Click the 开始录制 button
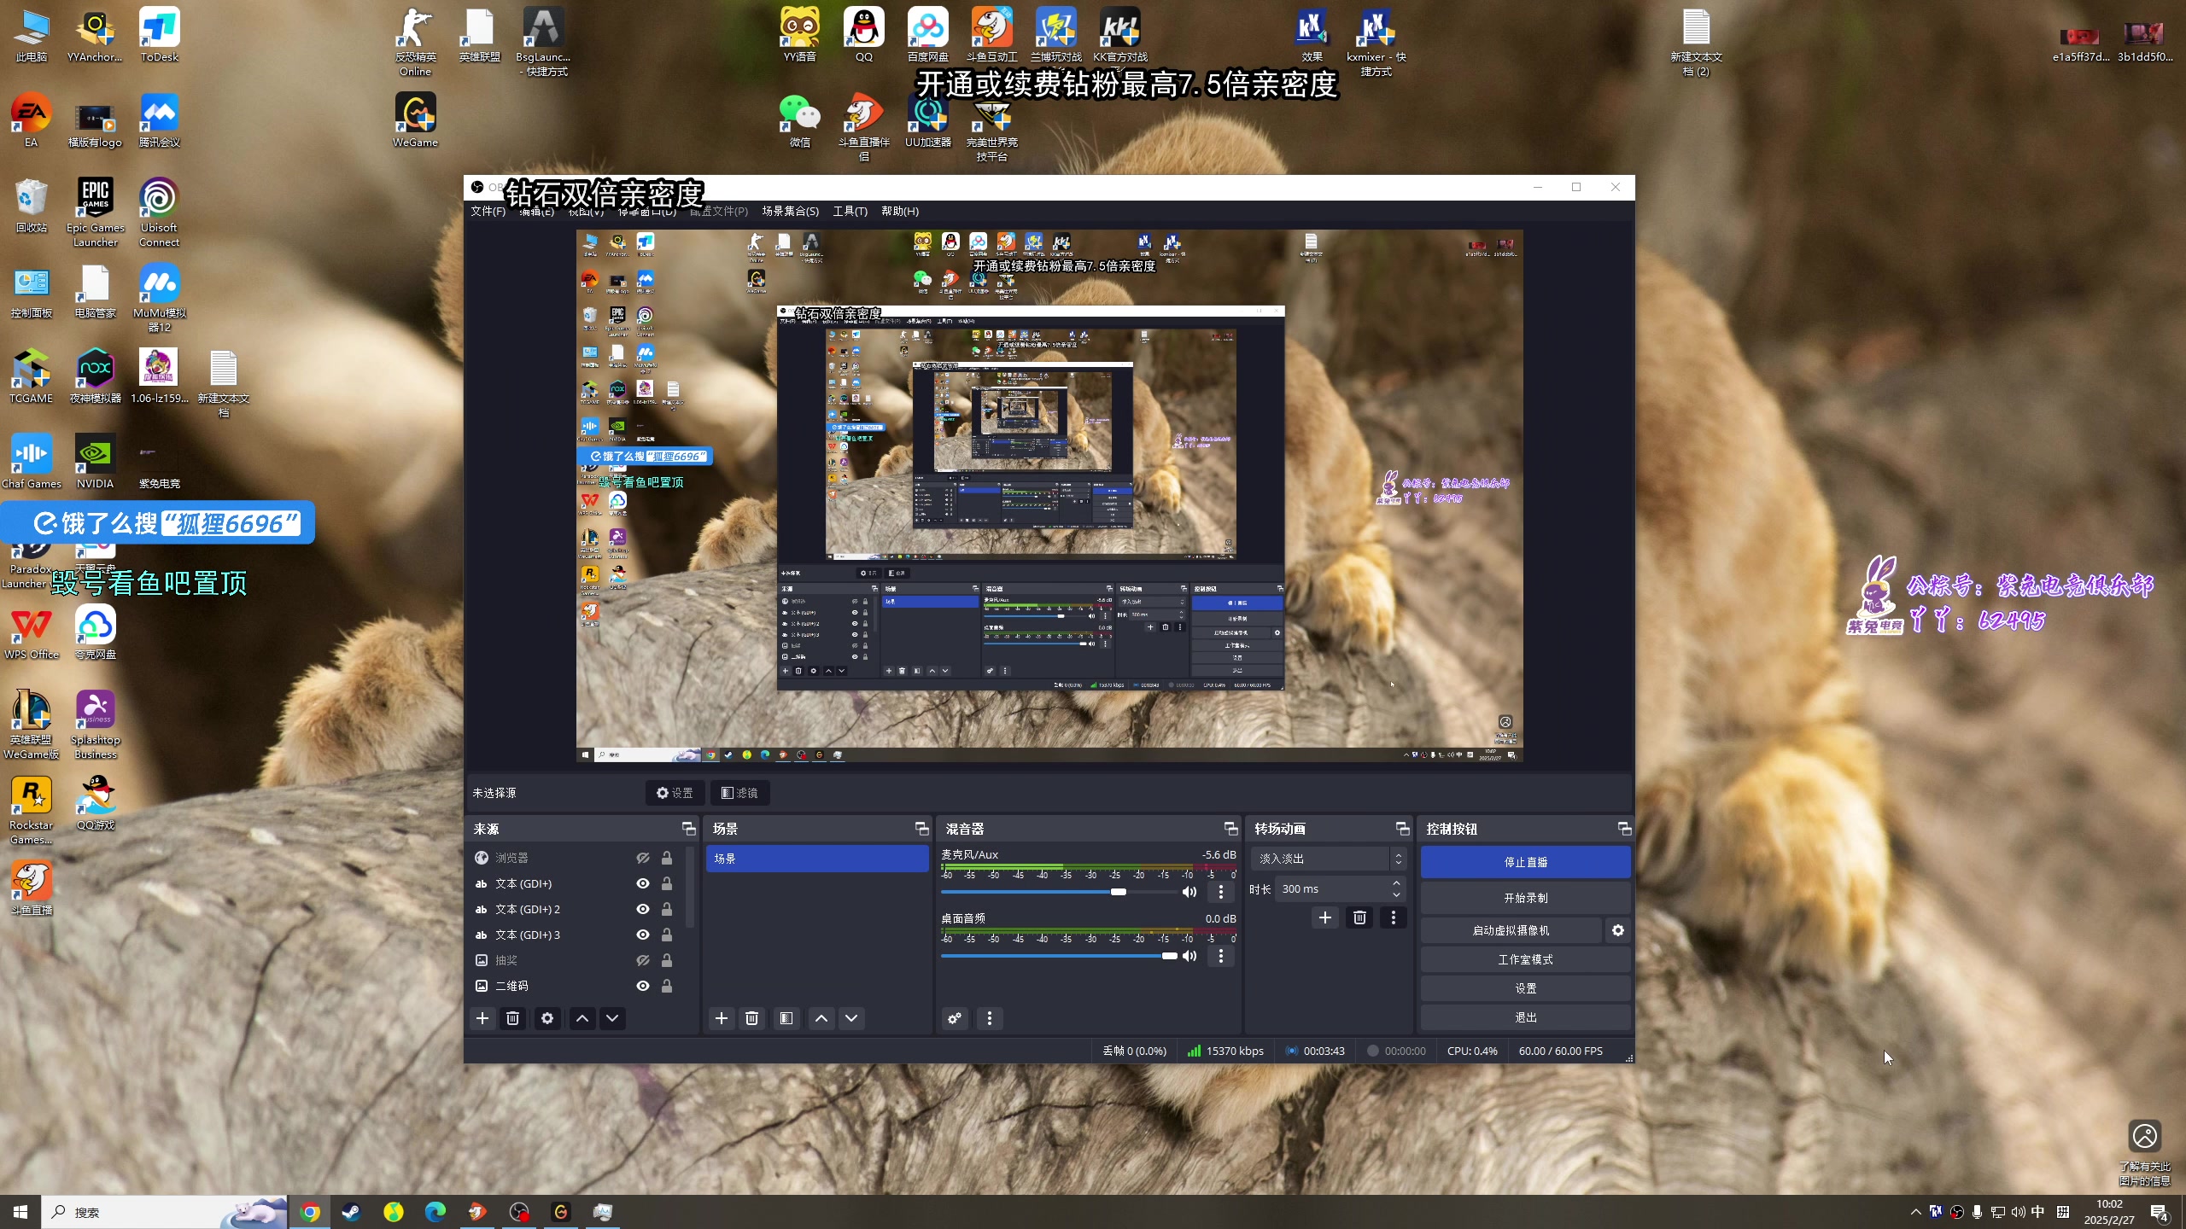The width and height of the screenshot is (2186, 1229). pyautogui.click(x=1525, y=898)
